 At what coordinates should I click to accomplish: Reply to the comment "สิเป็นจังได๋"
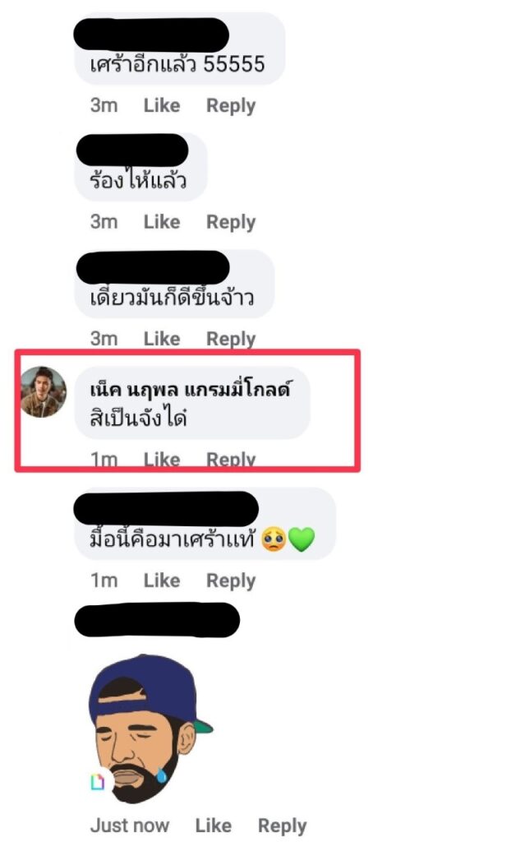pos(231,460)
